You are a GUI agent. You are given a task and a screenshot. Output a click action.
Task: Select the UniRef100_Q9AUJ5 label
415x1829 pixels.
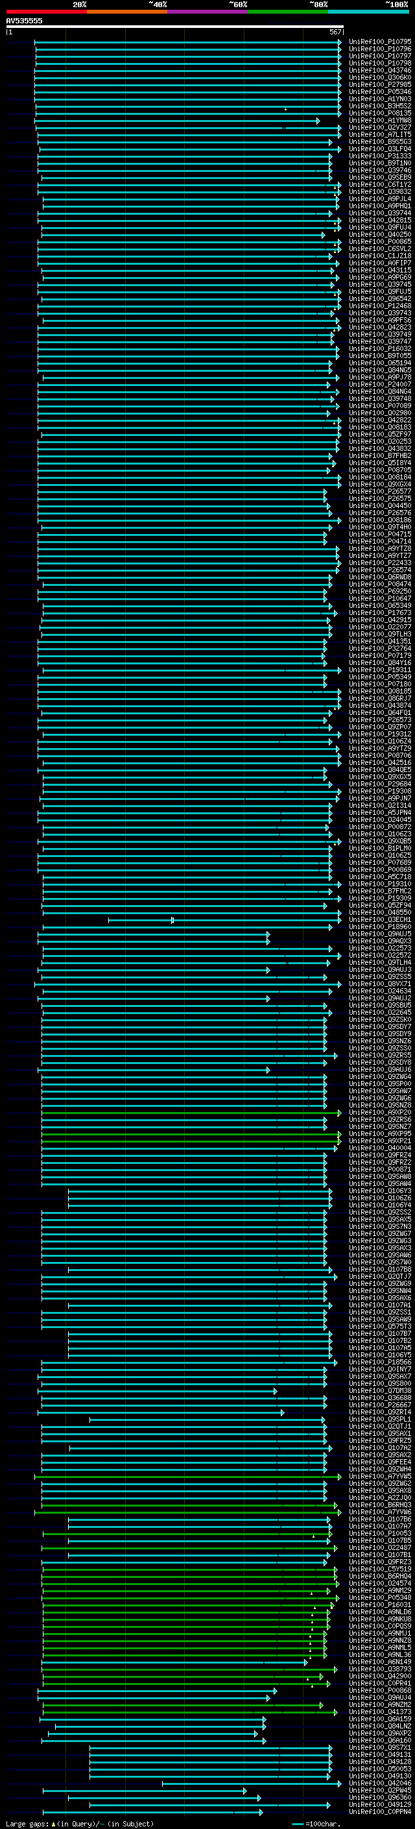click(x=379, y=934)
